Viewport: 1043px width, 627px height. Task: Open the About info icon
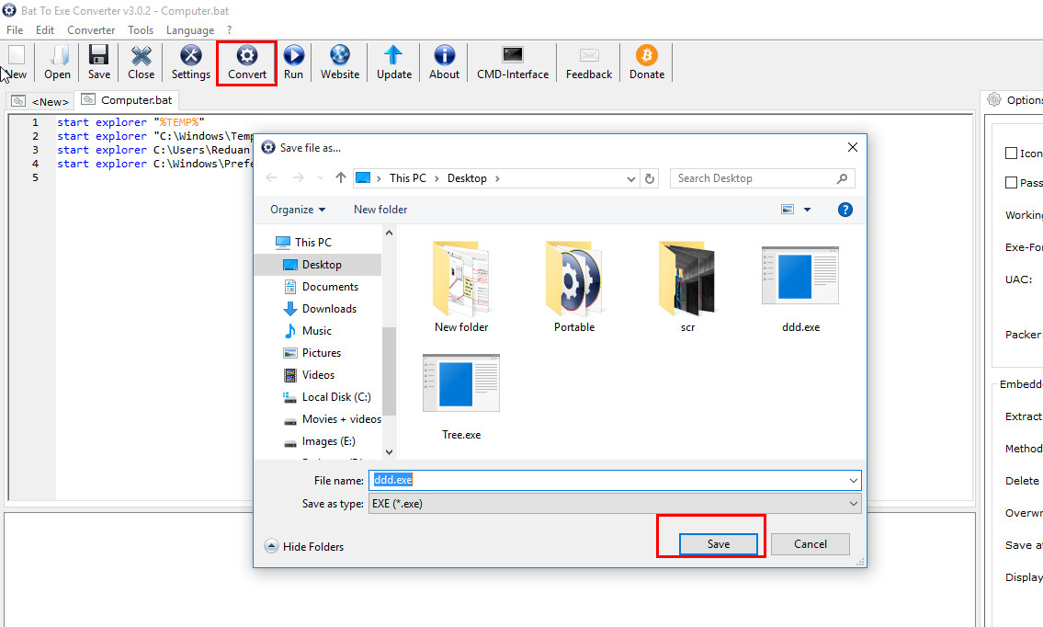tap(445, 56)
